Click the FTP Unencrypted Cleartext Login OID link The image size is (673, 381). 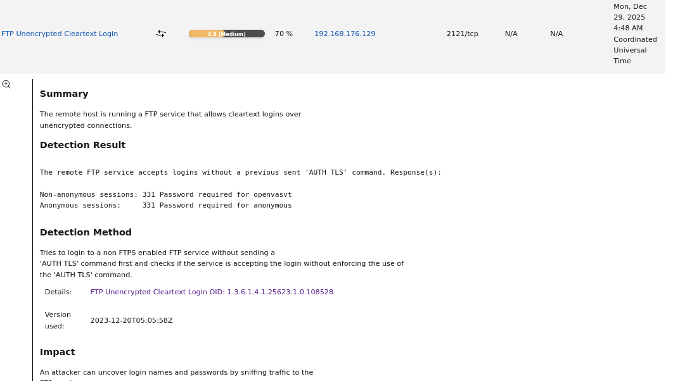tap(212, 292)
